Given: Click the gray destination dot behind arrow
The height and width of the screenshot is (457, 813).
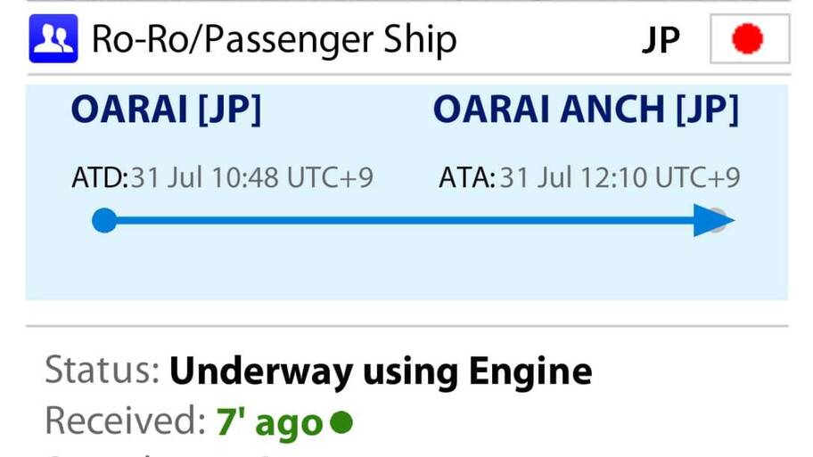Looking at the screenshot, I should [720, 220].
